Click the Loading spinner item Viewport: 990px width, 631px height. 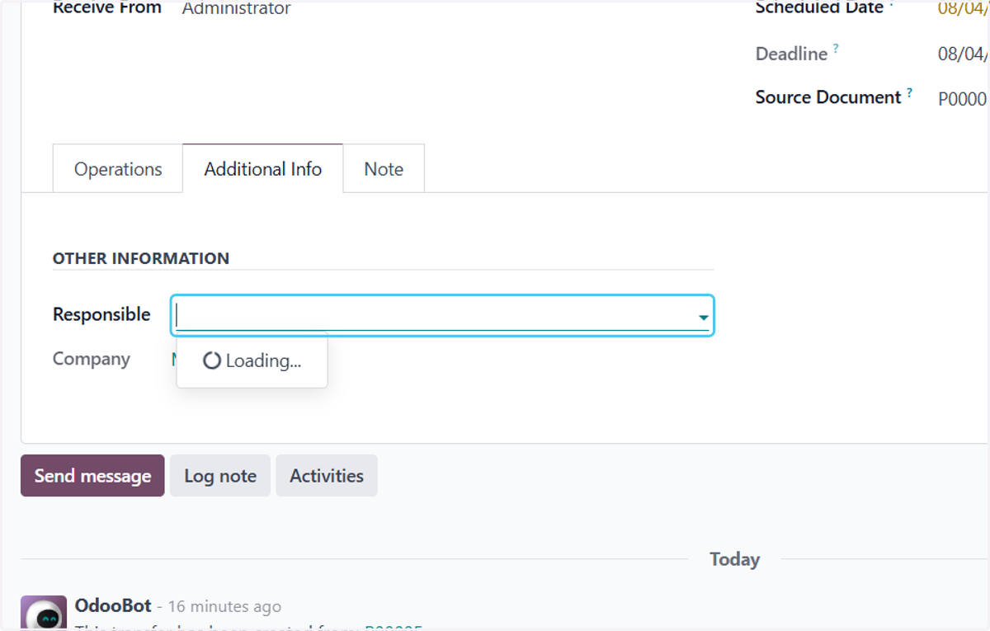tap(252, 360)
